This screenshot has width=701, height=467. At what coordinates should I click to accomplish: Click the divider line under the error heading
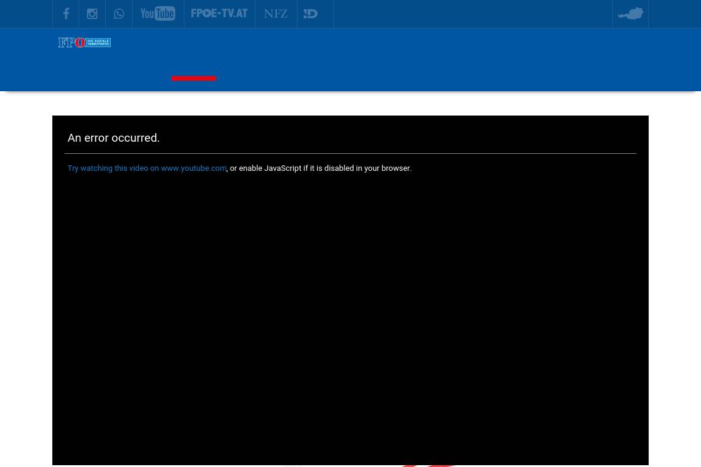tap(350, 153)
